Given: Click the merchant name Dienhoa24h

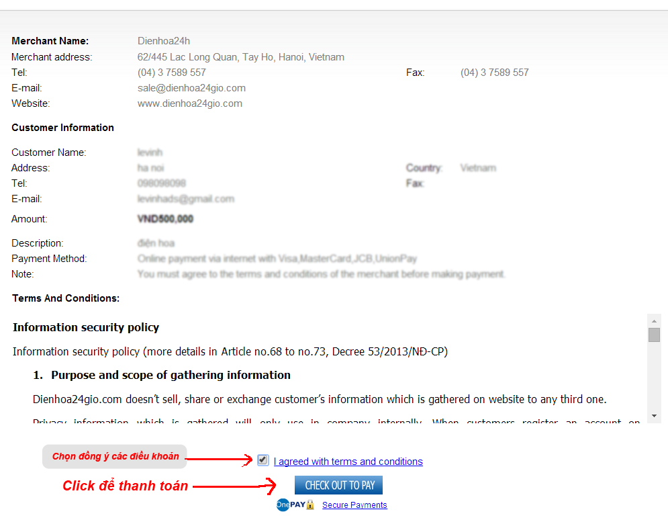Looking at the screenshot, I should click(164, 41).
